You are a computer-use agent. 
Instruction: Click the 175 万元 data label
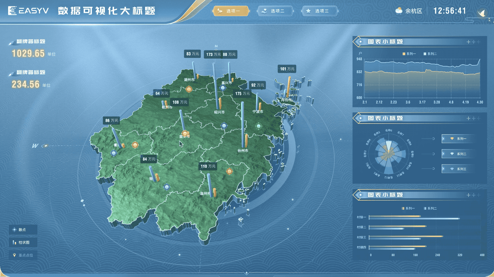tap(243, 94)
